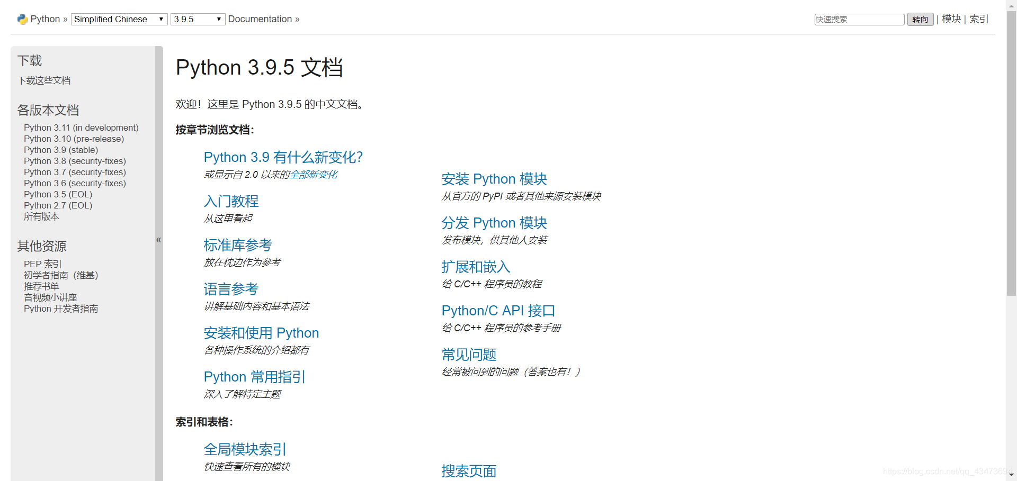Open Python 3.9 (stable) docs

(61, 150)
